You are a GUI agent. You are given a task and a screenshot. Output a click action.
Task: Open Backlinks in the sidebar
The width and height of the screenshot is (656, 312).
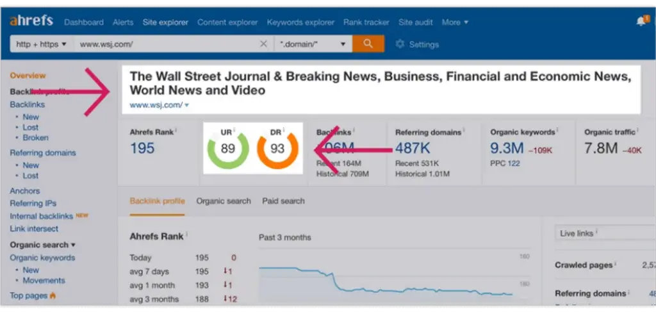click(27, 104)
